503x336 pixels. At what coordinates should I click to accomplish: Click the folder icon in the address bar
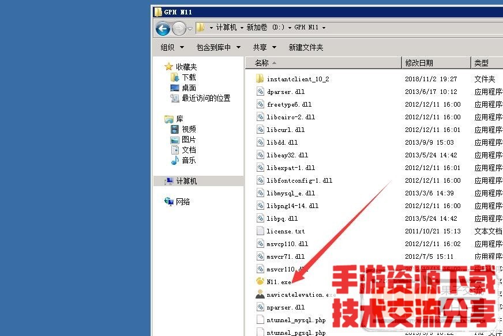tap(201, 27)
